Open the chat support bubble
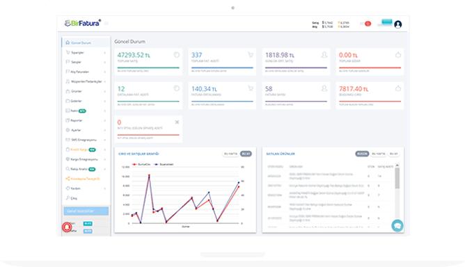465x267 pixels. (x=397, y=225)
